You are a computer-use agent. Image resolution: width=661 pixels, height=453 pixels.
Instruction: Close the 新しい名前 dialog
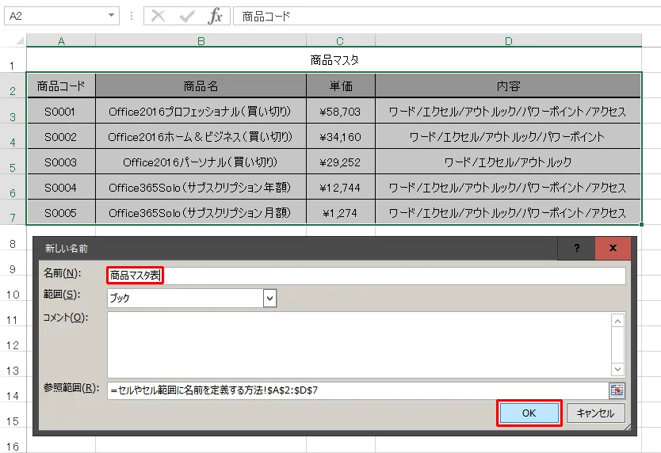click(x=613, y=248)
